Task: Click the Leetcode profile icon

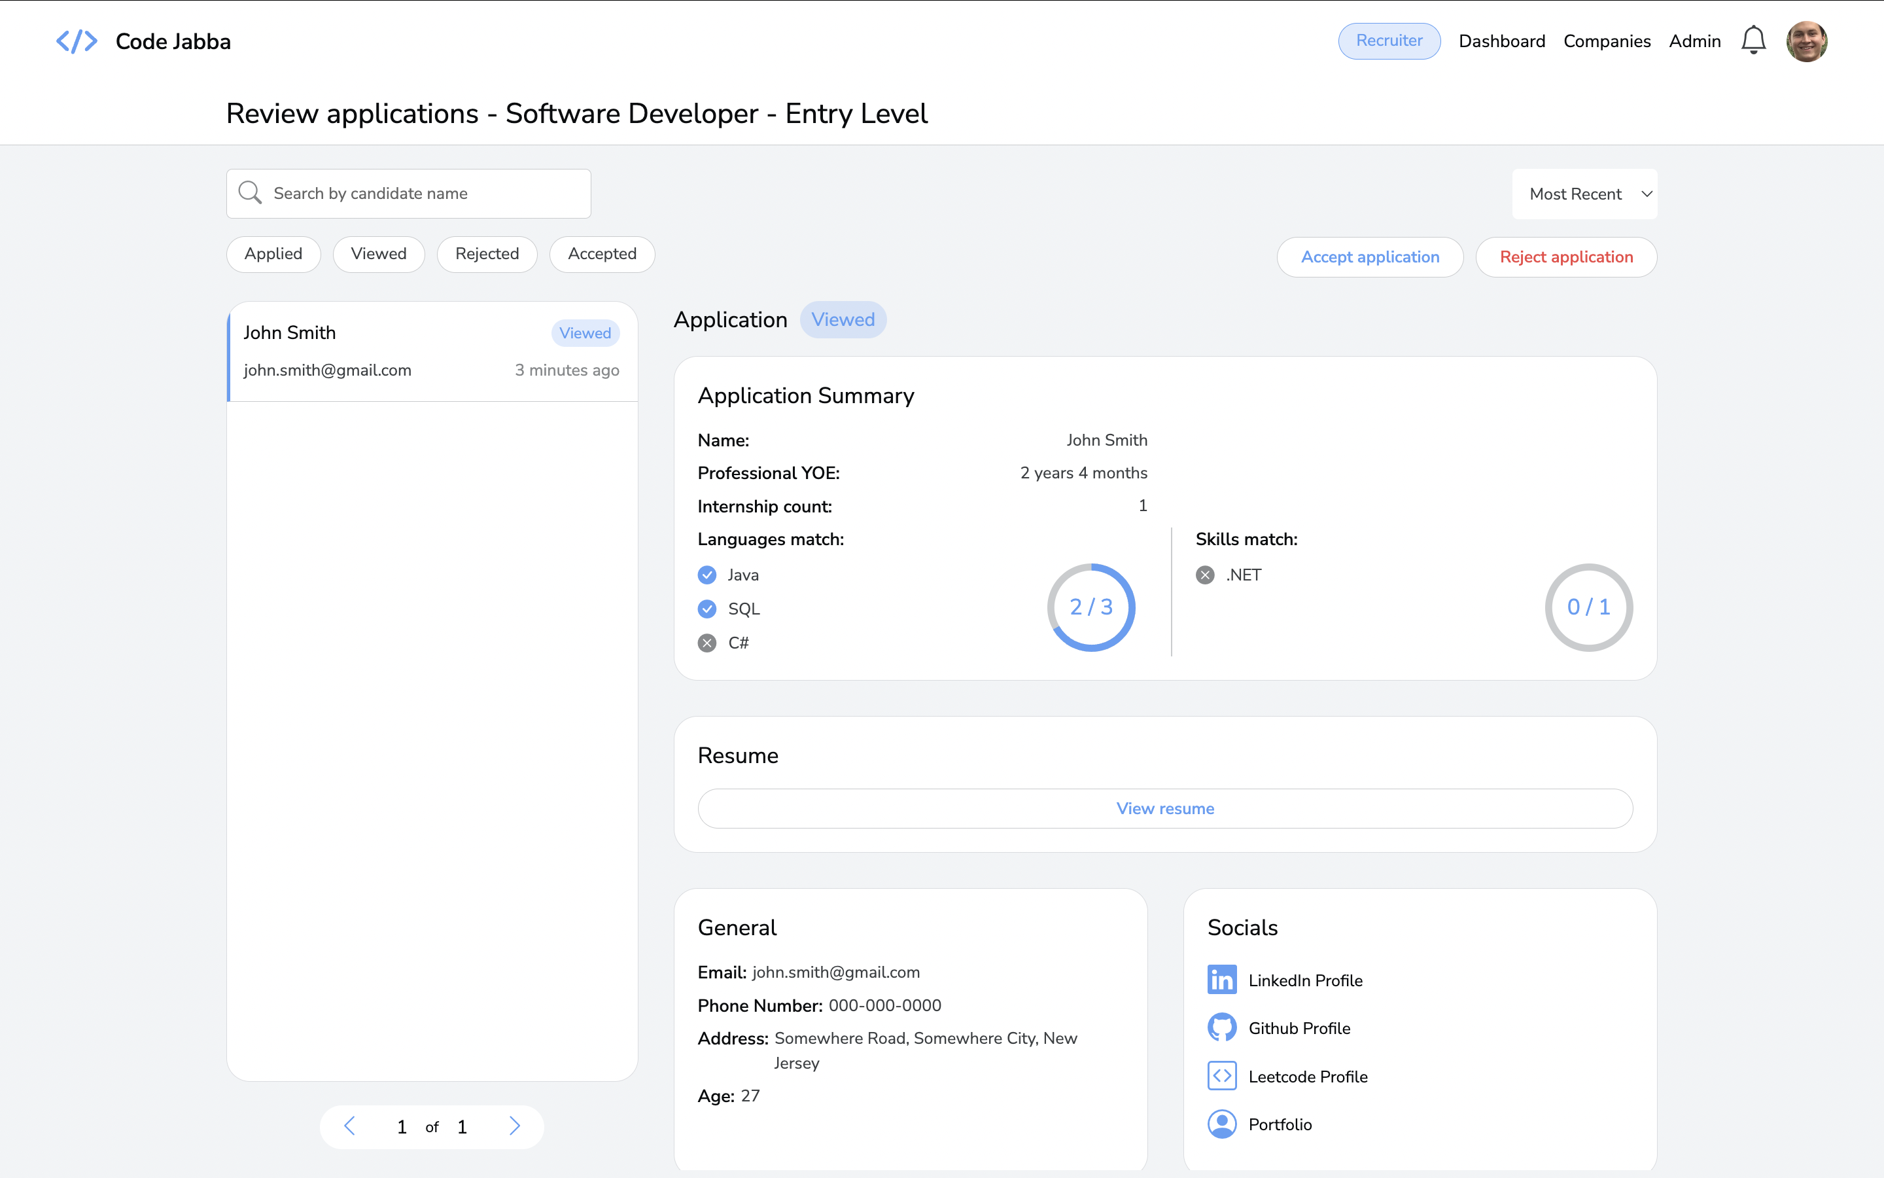Action: coord(1221,1076)
